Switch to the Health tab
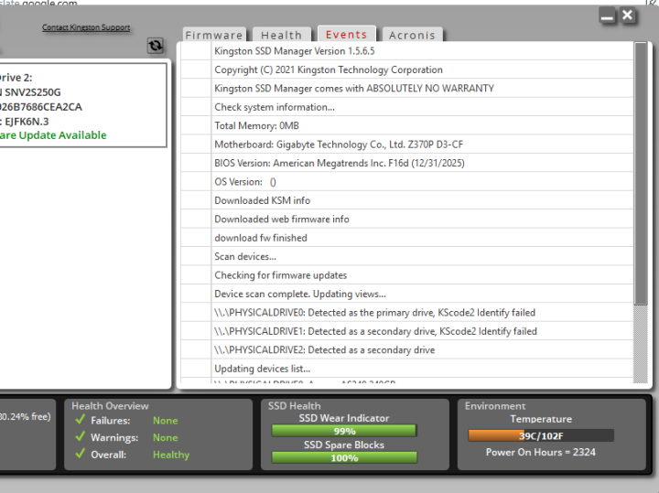Image resolution: width=659 pixels, height=493 pixels. coord(282,35)
